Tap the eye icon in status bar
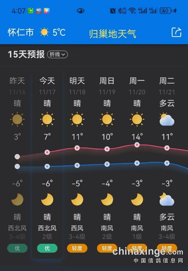This screenshot has width=188, height=271. 81,11
